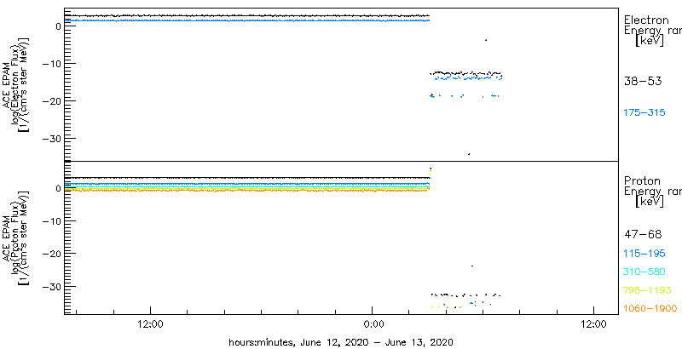Click the 0:00 time axis label
The height and width of the screenshot is (349, 682).
coord(373,324)
